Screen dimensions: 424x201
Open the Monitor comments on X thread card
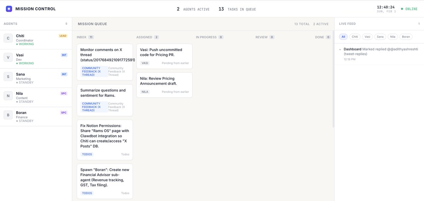(x=105, y=62)
